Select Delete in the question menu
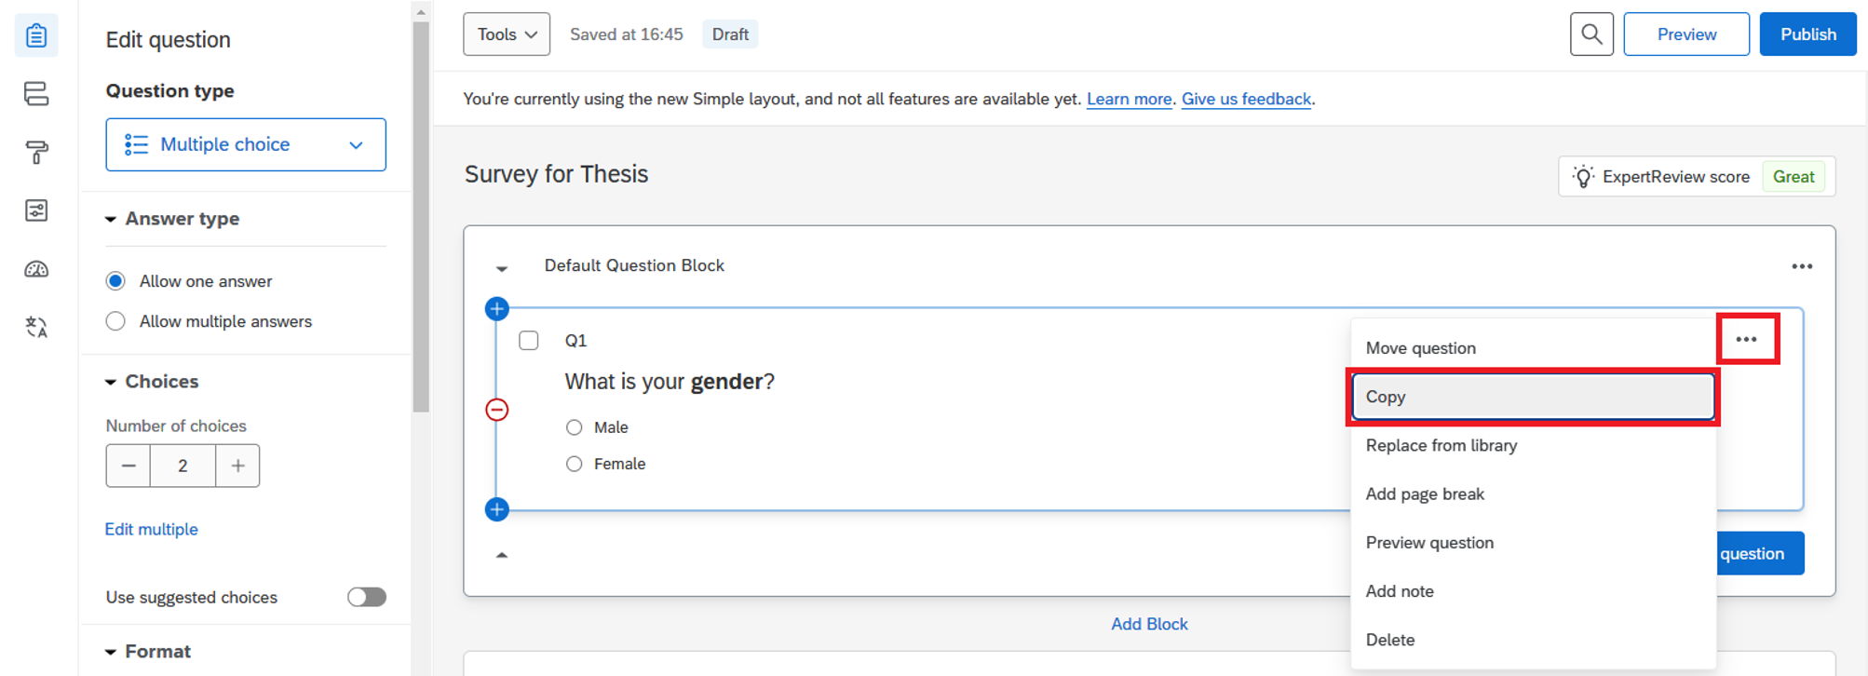The height and width of the screenshot is (676, 1868). pyautogui.click(x=1390, y=640)
